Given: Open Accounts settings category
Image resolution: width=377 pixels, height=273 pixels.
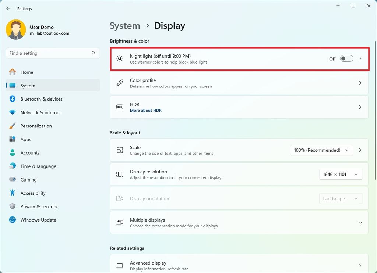Looking at the screenshot, I should pos(53,153).
